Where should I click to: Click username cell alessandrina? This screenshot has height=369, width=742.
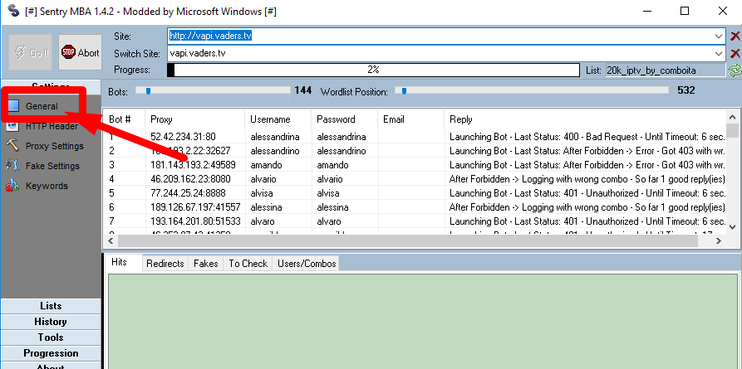point(275,137)
